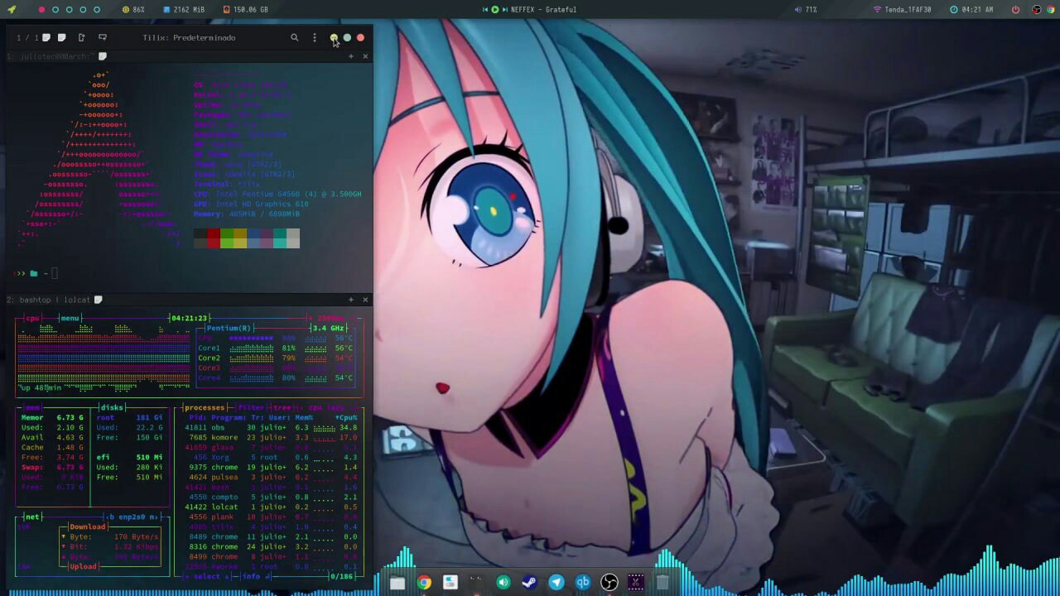Viewport: 1060px width, 596px height.
Task: Click bashtop cpu lazy sort selector
Action: click(x=325, y=407)
